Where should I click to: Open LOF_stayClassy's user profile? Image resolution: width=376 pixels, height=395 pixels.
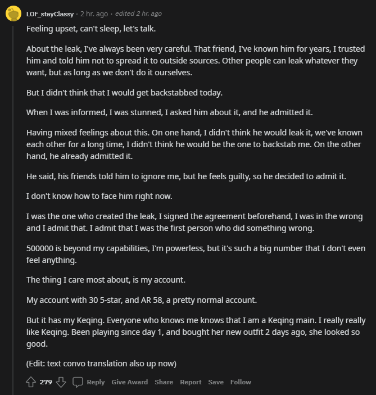50,14
